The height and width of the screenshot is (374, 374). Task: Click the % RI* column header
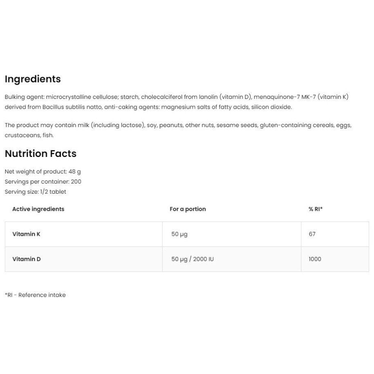[315, 209]
